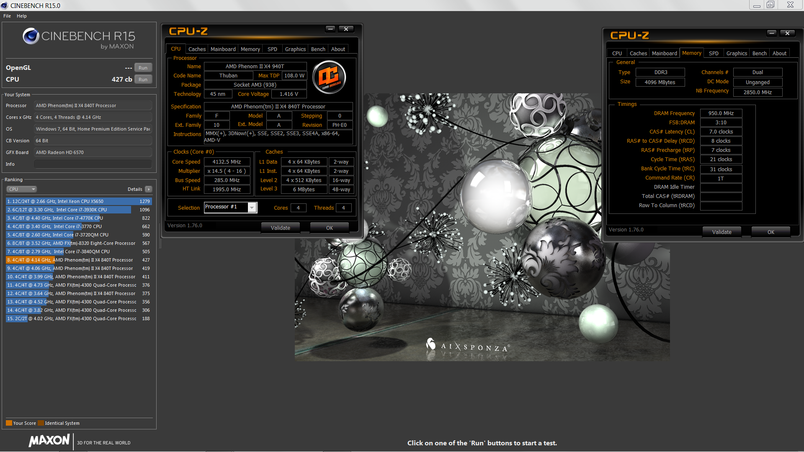Click the AIXSPONZA logo in render

(468, 346)
